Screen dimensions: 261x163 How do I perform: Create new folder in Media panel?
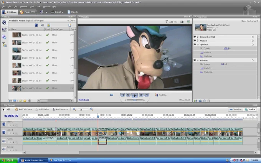coord(25,101)
